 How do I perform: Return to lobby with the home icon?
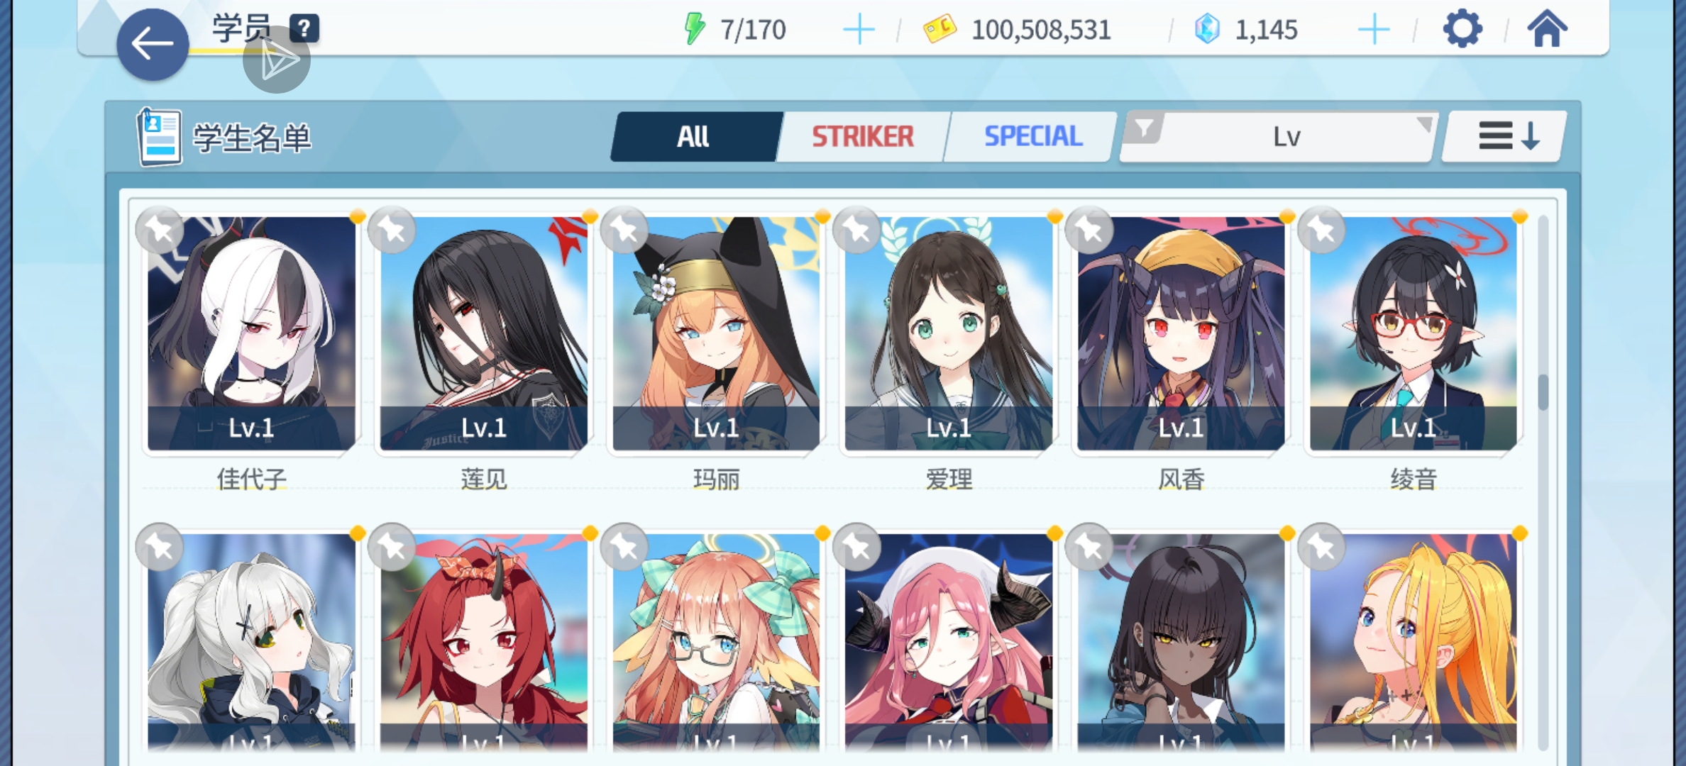click(x=1547, y=29)
